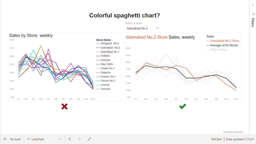
Task: Switch to the PieChart page
Action: tap(216, 139)
